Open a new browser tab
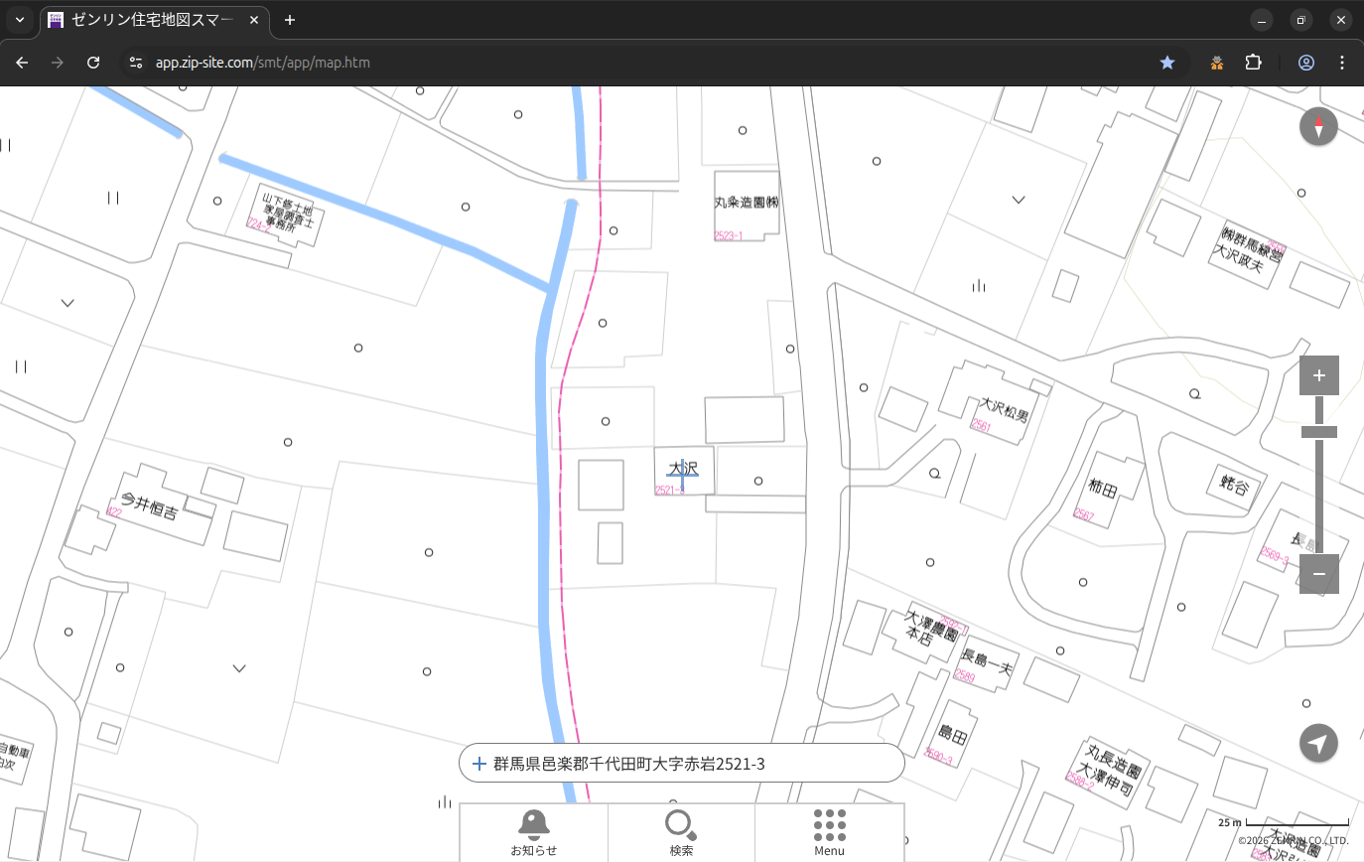Viewport: 1364px width, 862px height. pyautogui.click(x=290, y=20)
